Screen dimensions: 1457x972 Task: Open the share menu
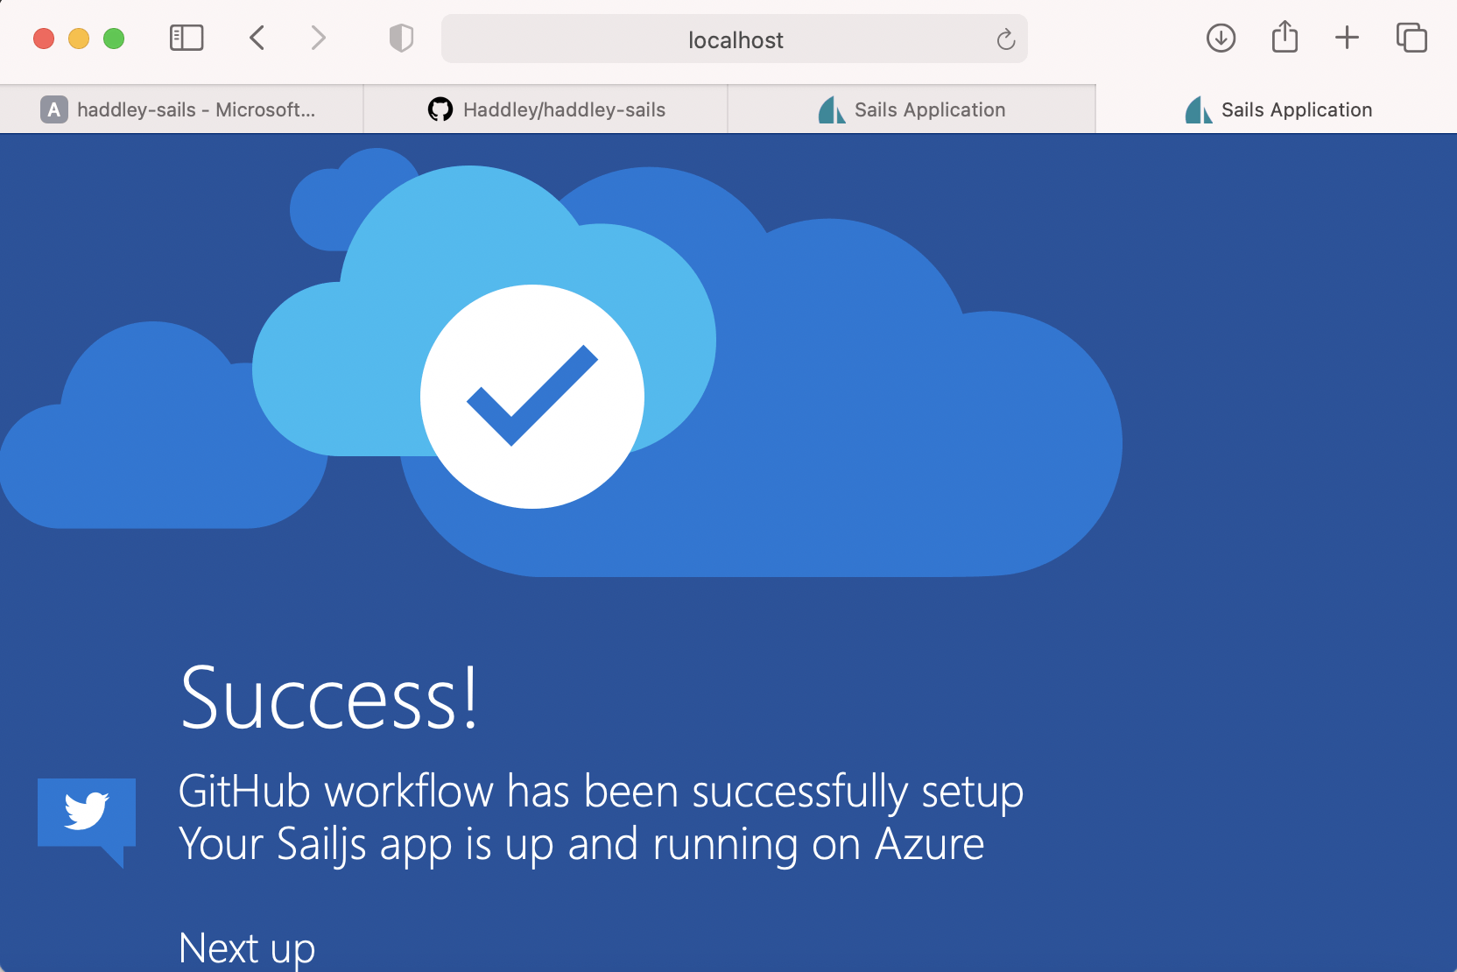tap(1285, 38)
